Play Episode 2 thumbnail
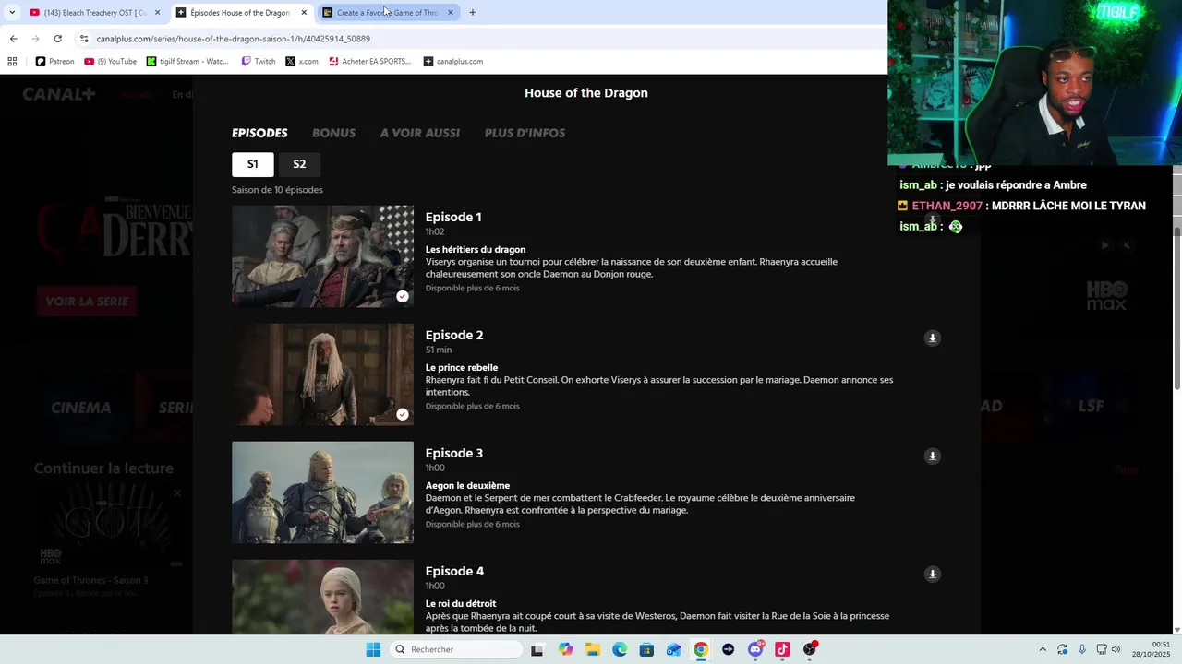This screenshot has width=1182, height=664. [322, 374]
